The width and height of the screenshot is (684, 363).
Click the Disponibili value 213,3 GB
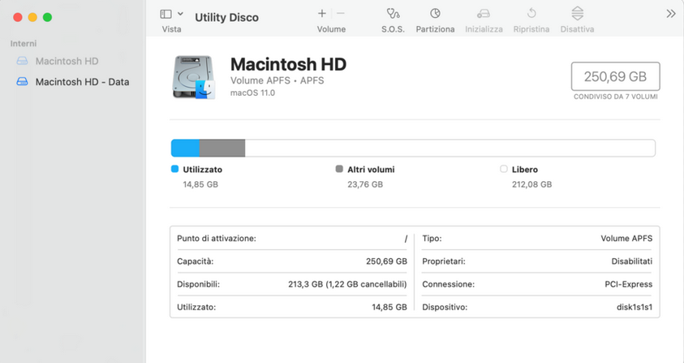[347, 284]
